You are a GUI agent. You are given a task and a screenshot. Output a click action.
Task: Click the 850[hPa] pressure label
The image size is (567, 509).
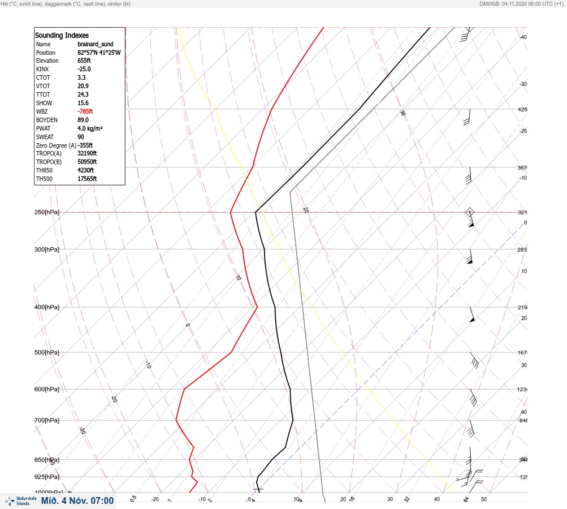pos(47,460)
